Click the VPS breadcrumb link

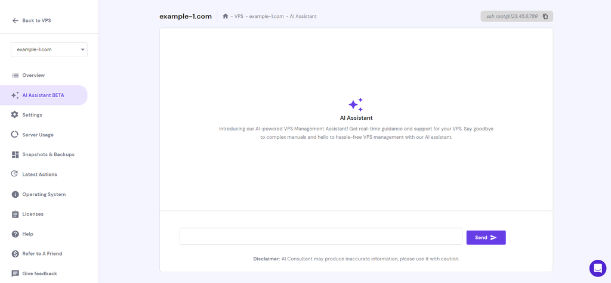[239, 16]
